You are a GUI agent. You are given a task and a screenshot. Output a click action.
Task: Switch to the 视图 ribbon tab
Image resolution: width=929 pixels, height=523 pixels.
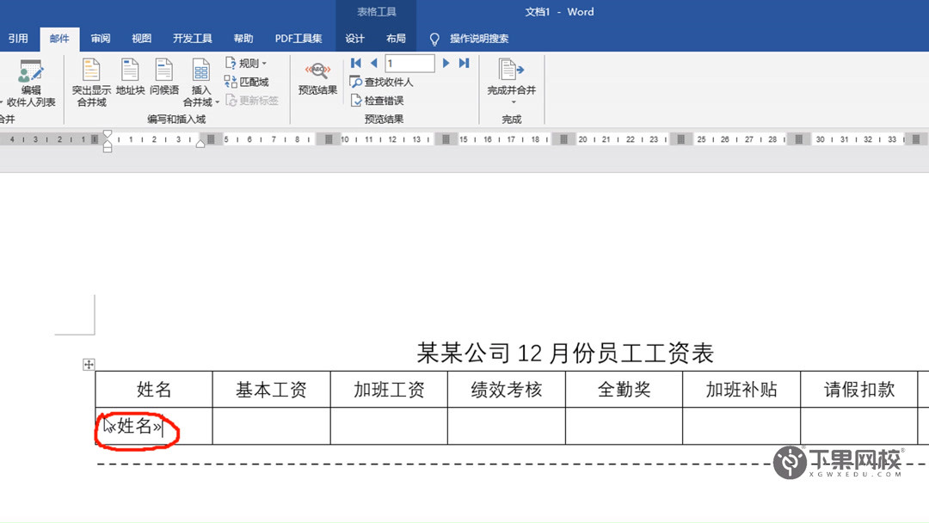140,38
